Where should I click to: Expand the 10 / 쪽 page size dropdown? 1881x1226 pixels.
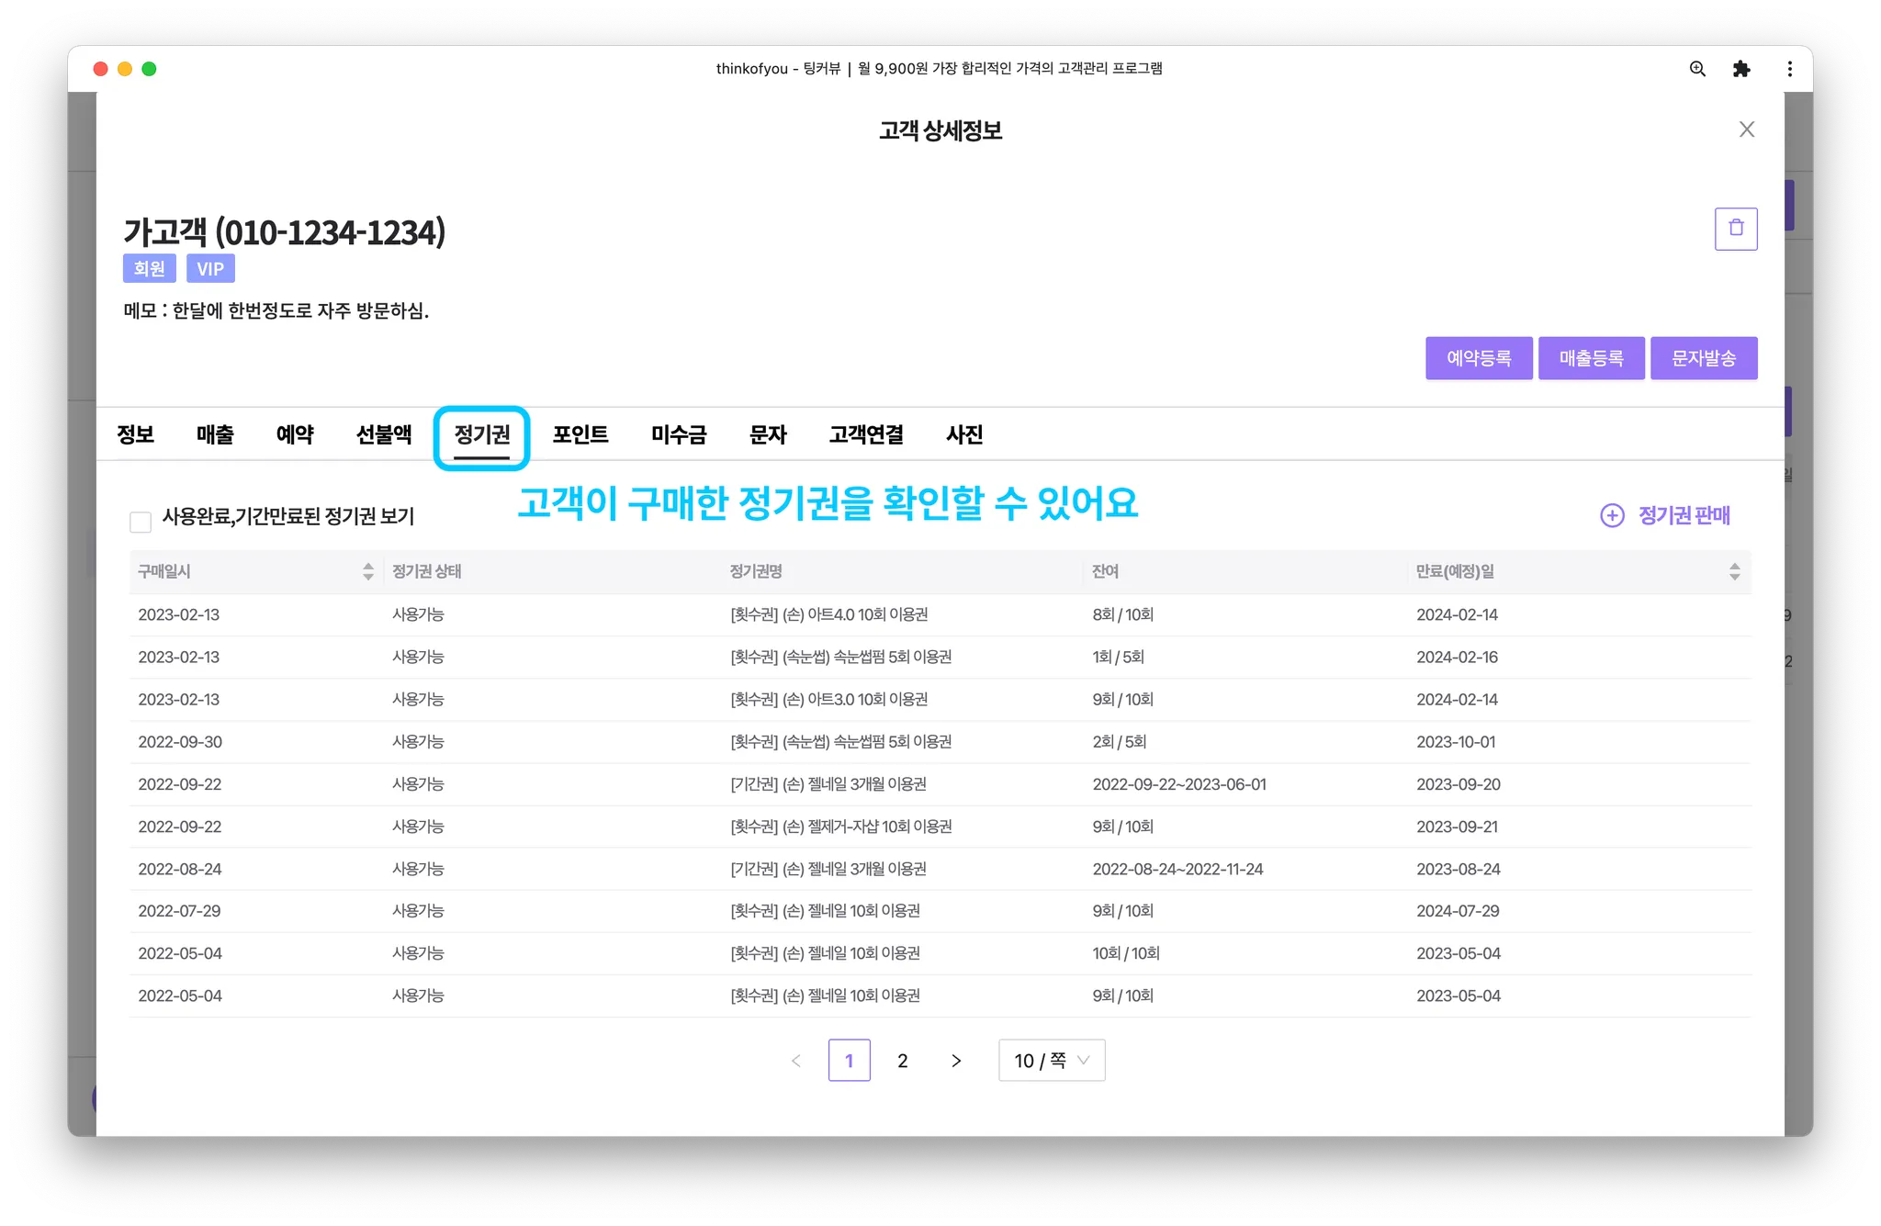coord(1051,1061)
